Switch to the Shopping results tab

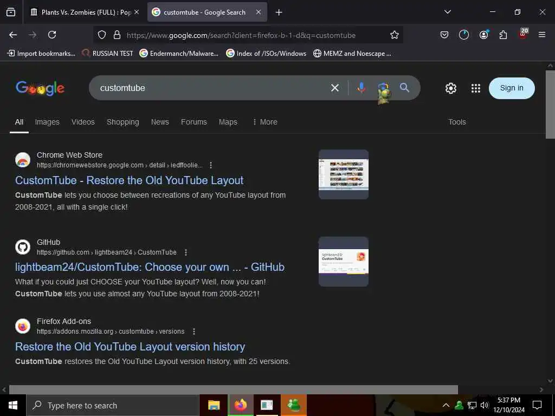coord(123,122)
